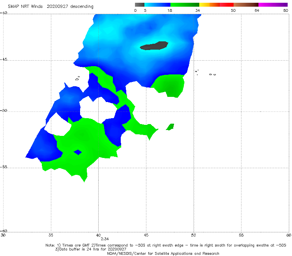Click the longitude axis label '35'
The image size is (292, 256).
tap(51, 235)
